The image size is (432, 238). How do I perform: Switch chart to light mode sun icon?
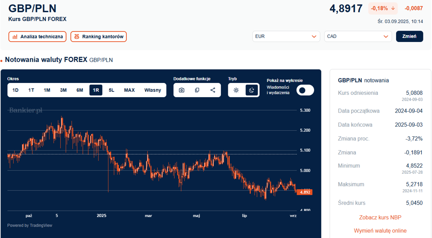coord(236,90)
